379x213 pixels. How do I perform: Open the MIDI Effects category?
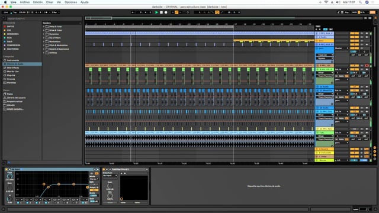[12, 68]
